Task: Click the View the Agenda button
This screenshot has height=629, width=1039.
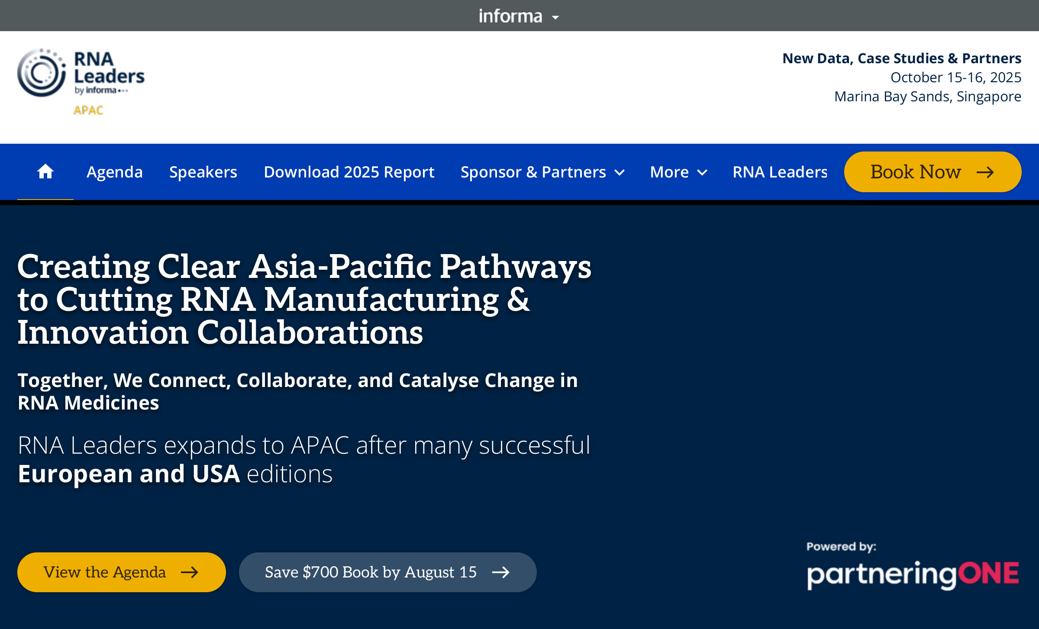Action: click(x=122, y=572)
